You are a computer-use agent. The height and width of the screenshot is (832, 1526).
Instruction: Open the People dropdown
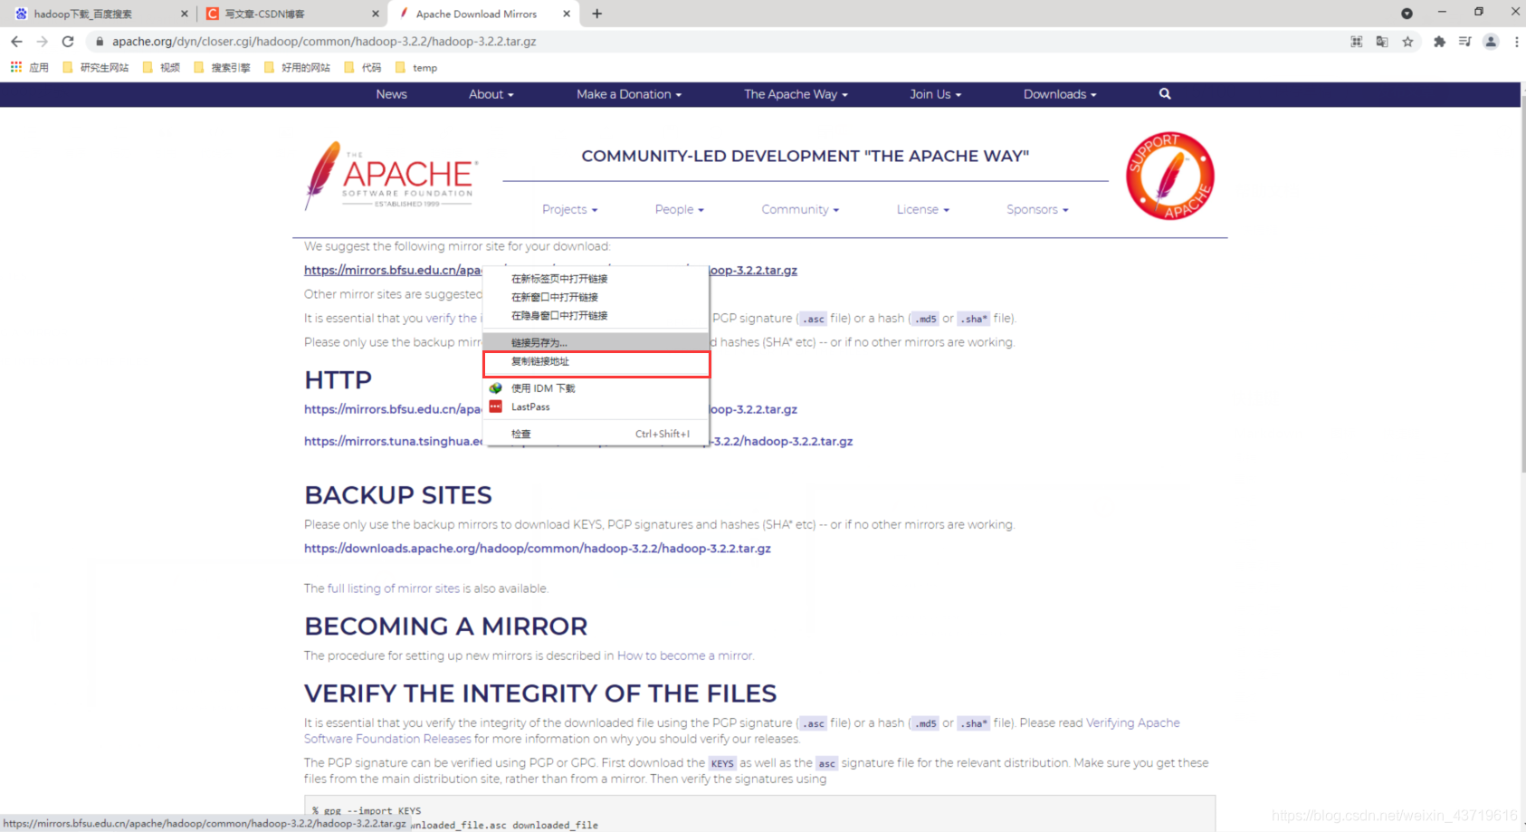click(x=680, y=209)
